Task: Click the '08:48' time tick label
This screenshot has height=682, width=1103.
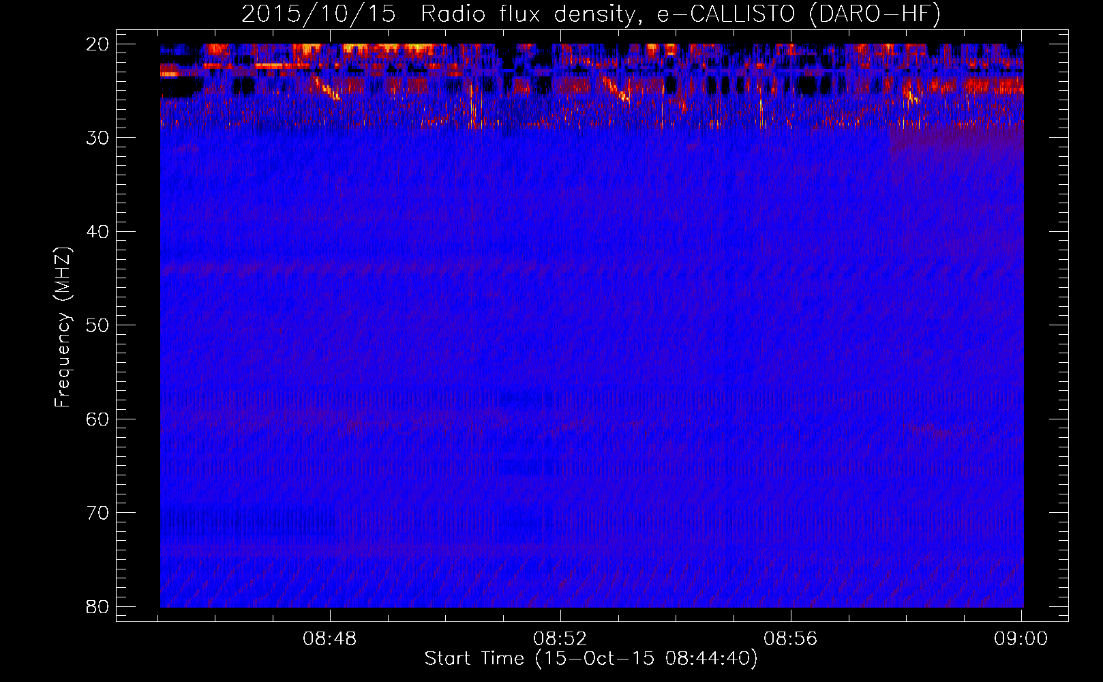Action: [x=331, y=639]
